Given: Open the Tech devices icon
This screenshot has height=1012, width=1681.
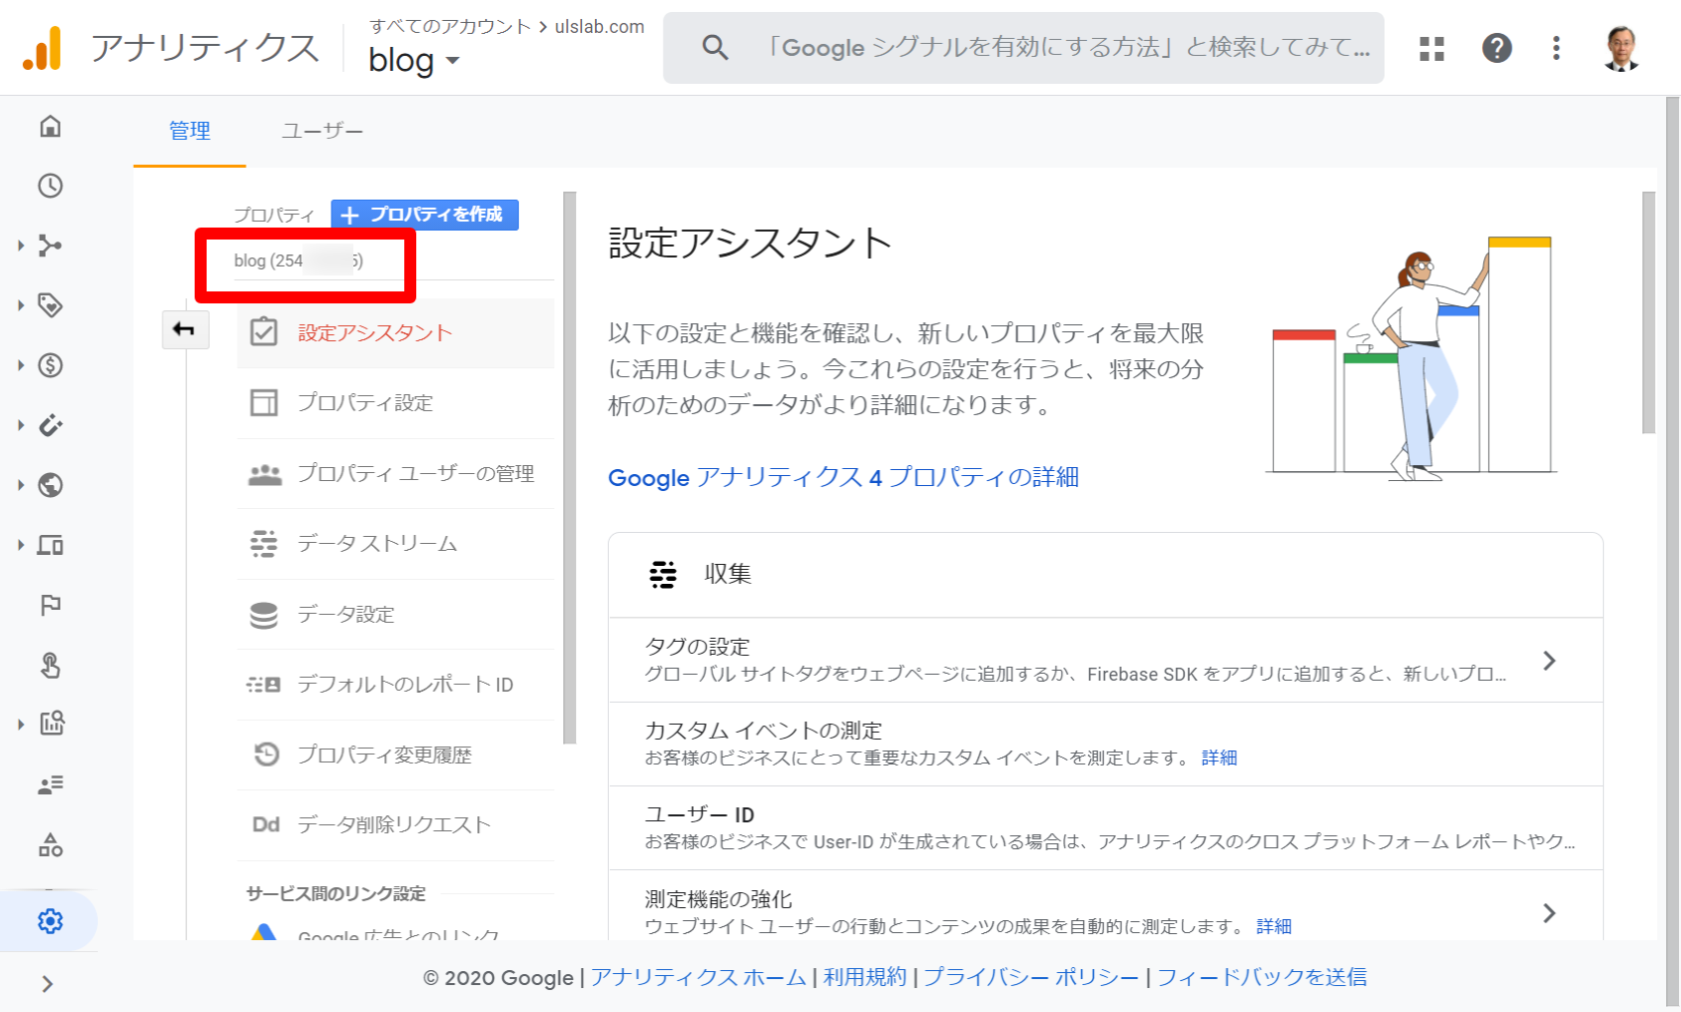Looking at the screenshot, I should [50, 545].
